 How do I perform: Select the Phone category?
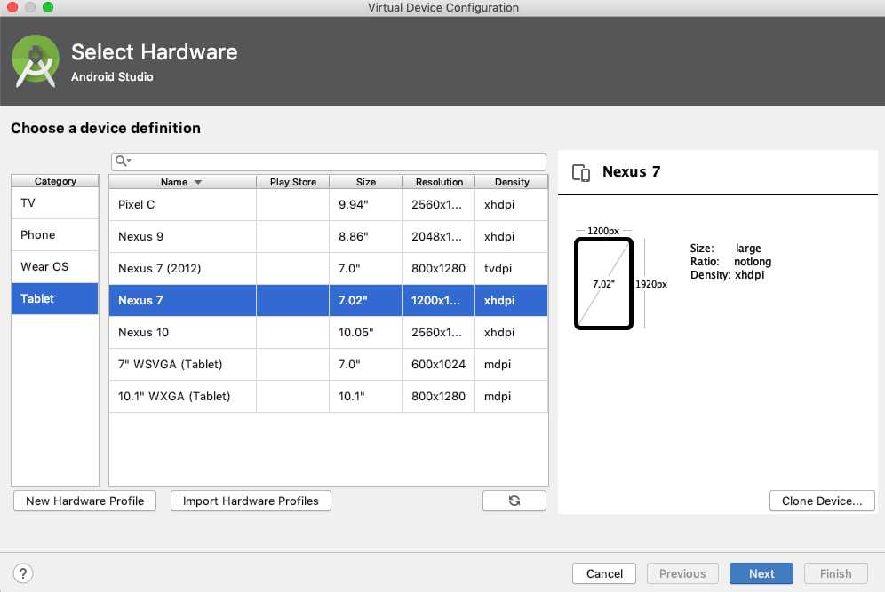click(x=55, y=234)
